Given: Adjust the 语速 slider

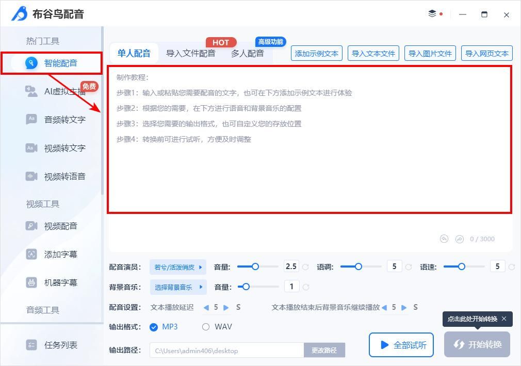Looking at the screenshot, I should (x=464, y=267).
